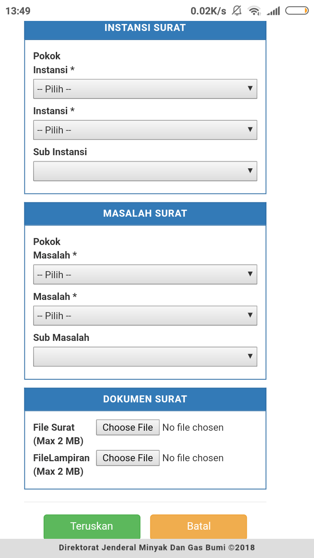Expand the Sub Masalah dropdown
This screenshot has width=314, height=558.
145,357
